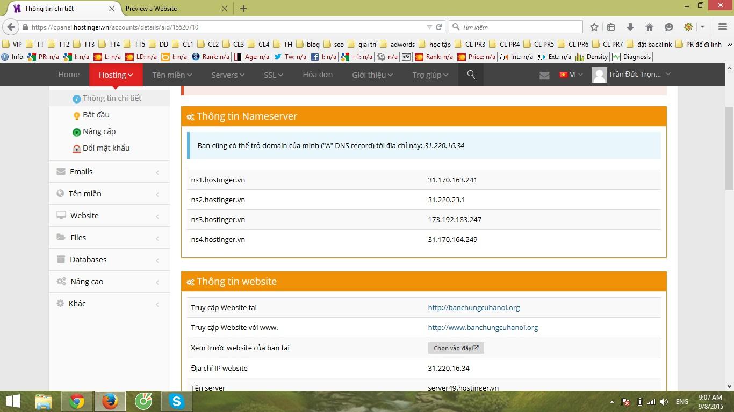Show bookmarks list icon
This screenshot has height=412, width=734.
(611, 27)
